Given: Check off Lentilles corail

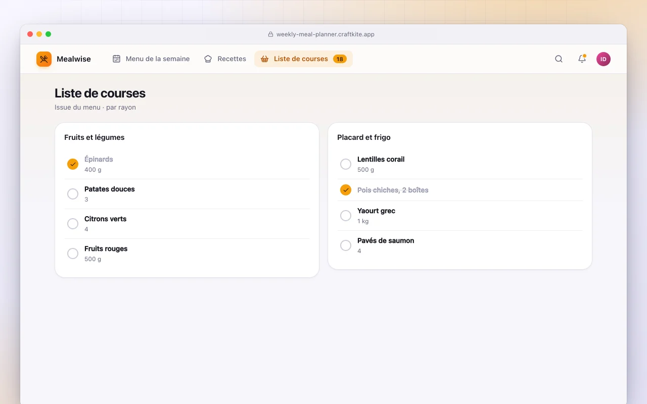Looking at the screenshot, I should [x=346, y=164].
